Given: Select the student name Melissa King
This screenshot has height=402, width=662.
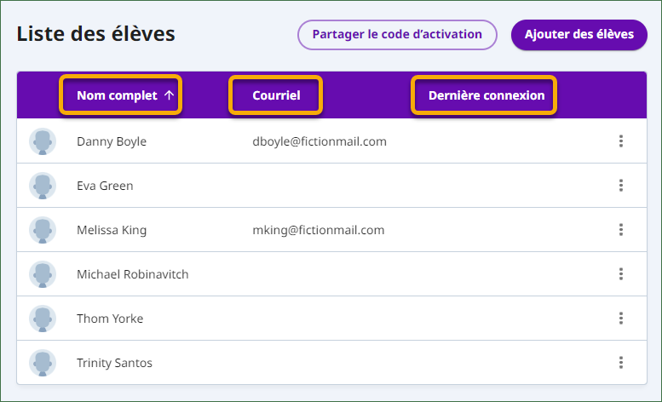Looking at the screenshot, I should [112, 230].
